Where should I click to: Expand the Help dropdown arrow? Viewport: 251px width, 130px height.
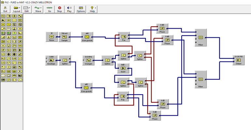tap(96, 8)
